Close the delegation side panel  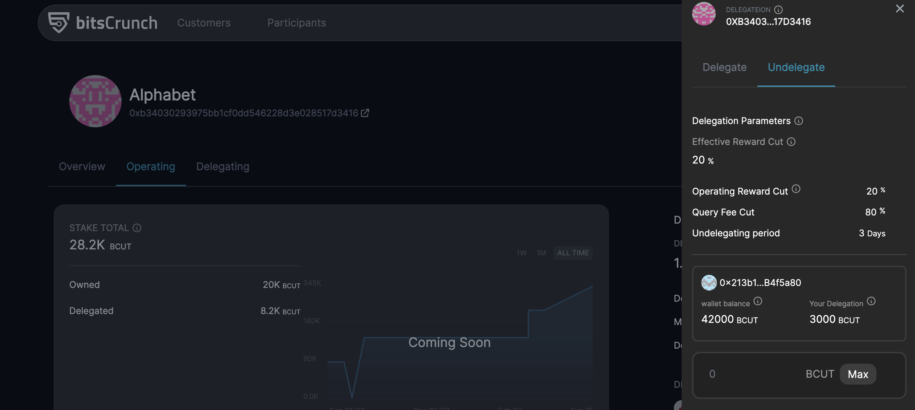point(900,8)
